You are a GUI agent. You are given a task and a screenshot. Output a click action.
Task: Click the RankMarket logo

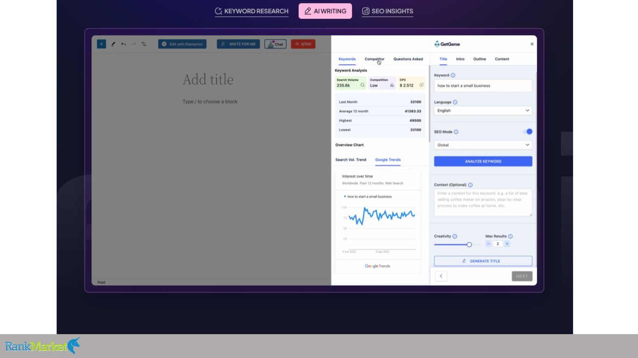click(x=43, y=346)
